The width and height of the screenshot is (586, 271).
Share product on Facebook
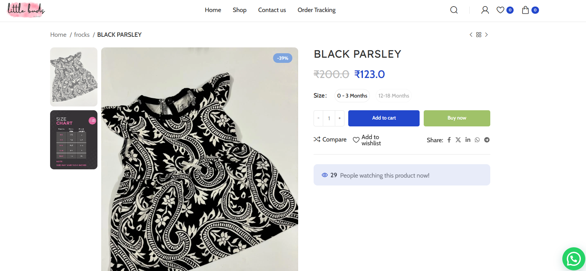tap(449, 140)
